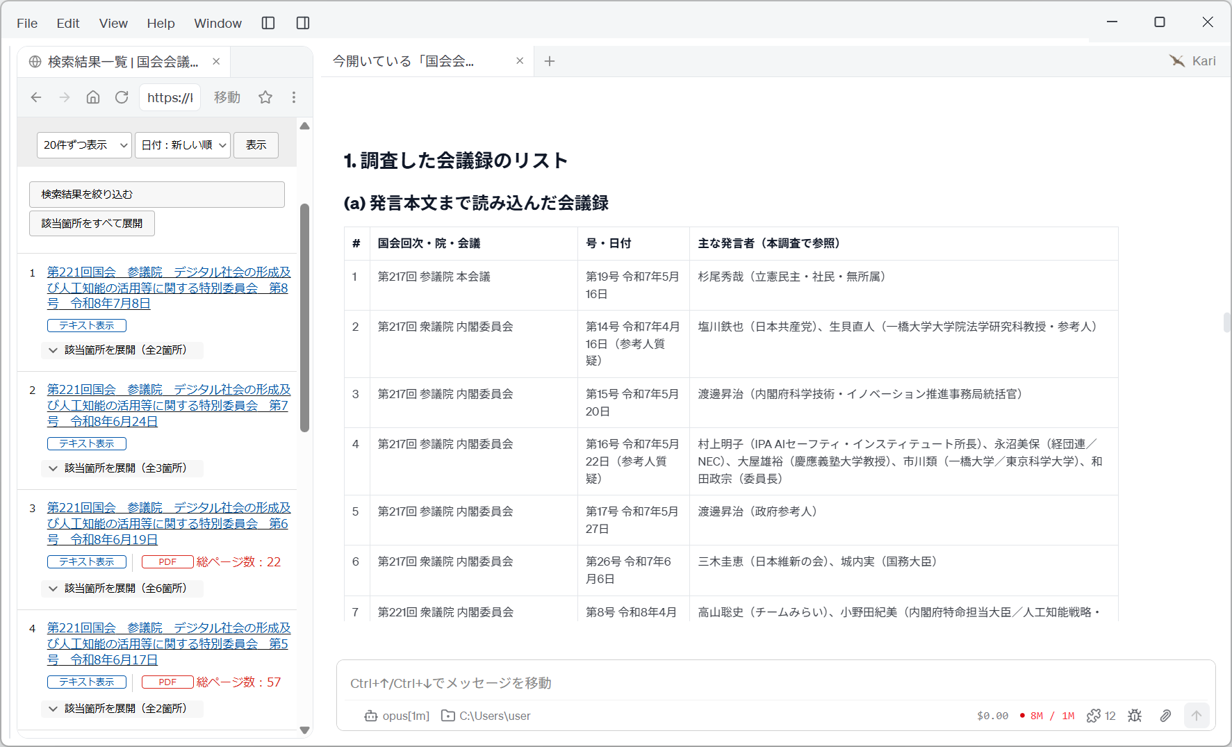Click 検索結果を絞り込む button

click(x=157, y=195)
